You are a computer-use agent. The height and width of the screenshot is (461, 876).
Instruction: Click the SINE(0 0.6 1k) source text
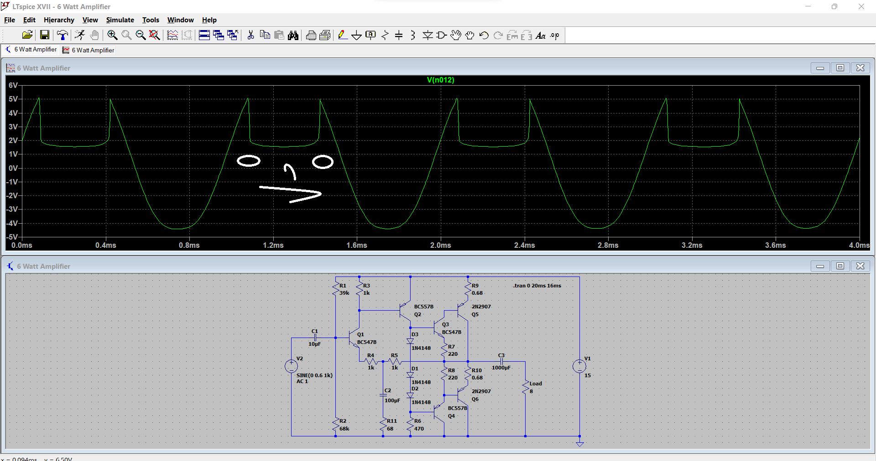pyautogui.click(x=314, y=375)
